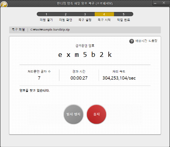The image size is (170, 147).
Task: Minimize the password recovery window
Action: pyautogui.click(x=155, y=3)
